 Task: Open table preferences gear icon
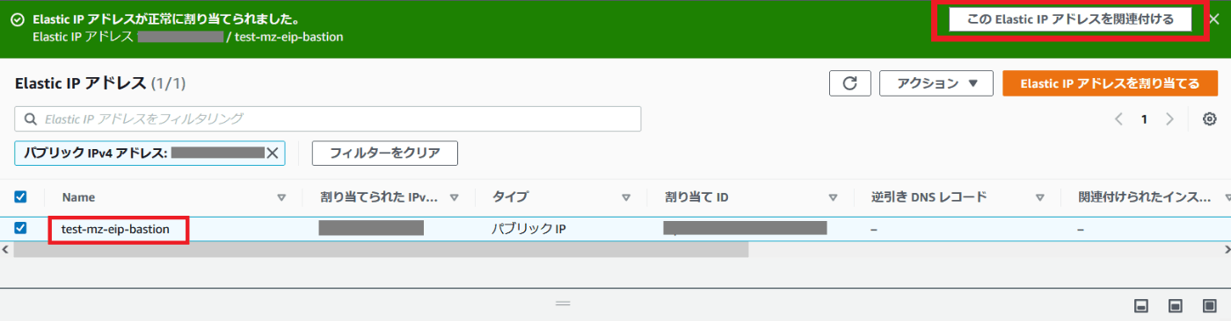pos(1209,119)
